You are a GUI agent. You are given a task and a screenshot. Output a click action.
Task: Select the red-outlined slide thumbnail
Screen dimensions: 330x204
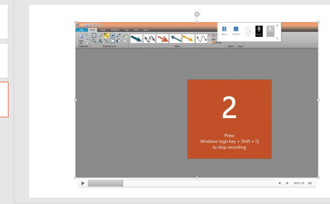tap(4, 99)
